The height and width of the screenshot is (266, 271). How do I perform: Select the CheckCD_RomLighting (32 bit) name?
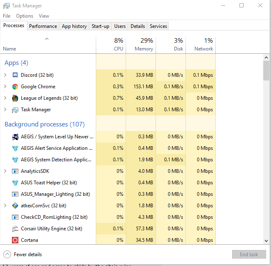tap(54, 217)
